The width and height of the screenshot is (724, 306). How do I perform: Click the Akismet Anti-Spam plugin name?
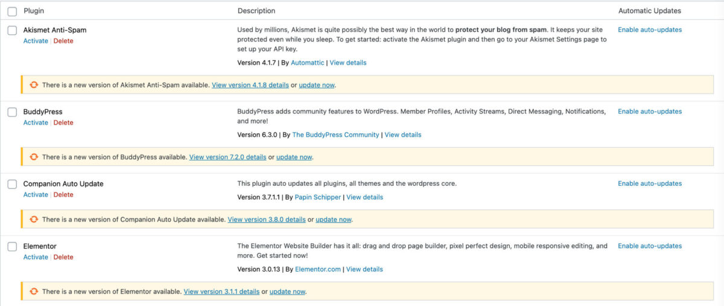(x=55, y=30)
